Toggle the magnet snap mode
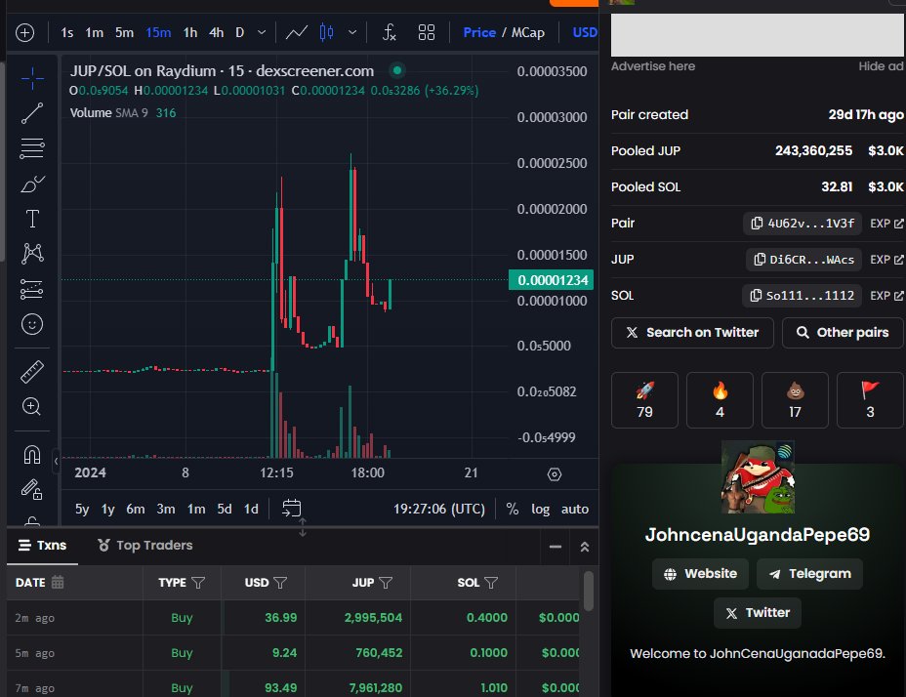The height and width of the screenshot is (697, 906). pyautogui.click(x=32, y=455)
